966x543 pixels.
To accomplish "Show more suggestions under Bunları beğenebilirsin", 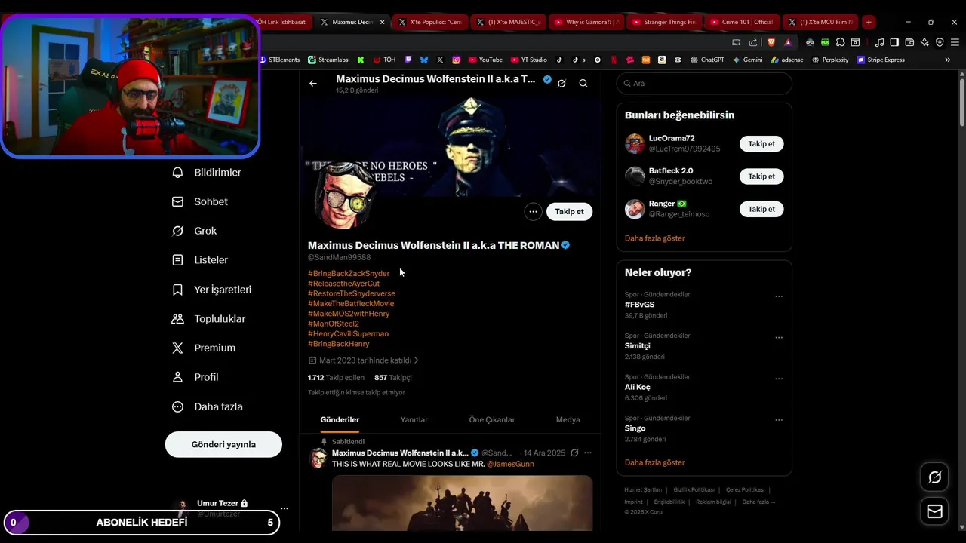I will point(654,238).
